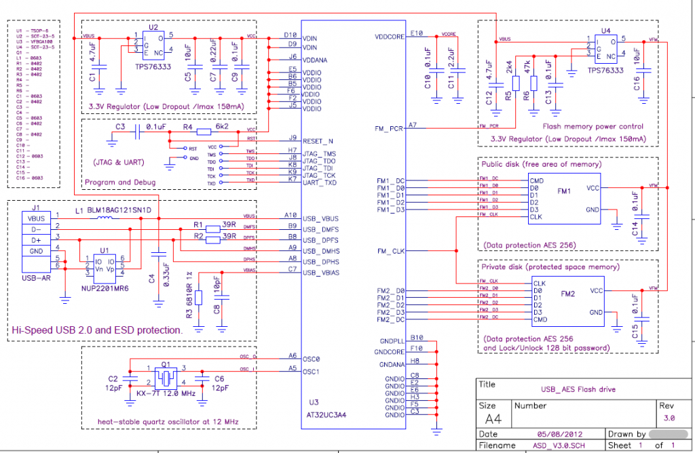Select the 05/08/2012 date field
This screenshot has height=453, width=695.
558,434
